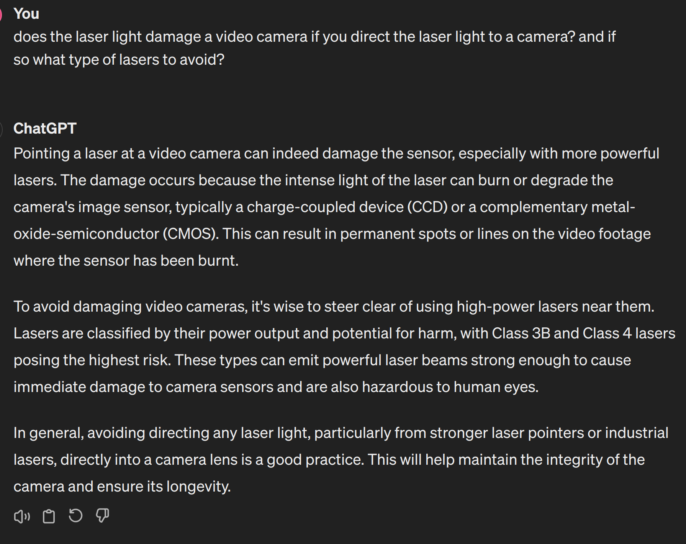
Task: Click the Read Aloud speaker icon
Action: coord(22,516)
